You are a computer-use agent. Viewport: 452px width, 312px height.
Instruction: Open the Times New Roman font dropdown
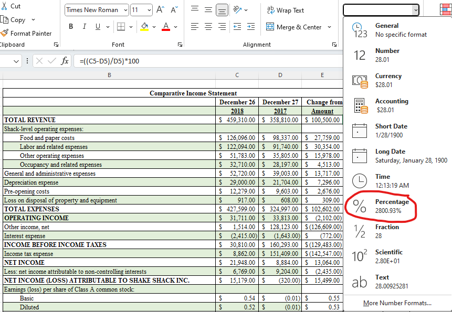pyautogui.click(x=125, y=10)
